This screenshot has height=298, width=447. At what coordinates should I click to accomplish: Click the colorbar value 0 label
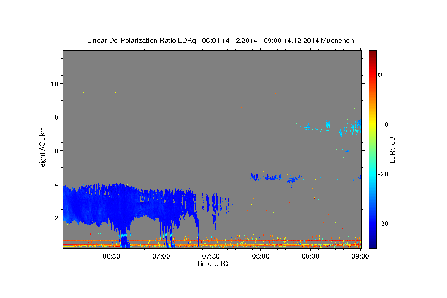point(380,75)
